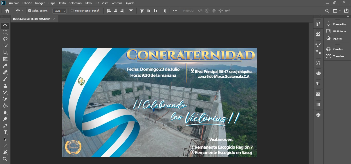The height and width of the screenshot is (164, 351).
Task: Align top edges of layers
Action: click(142, 11)
